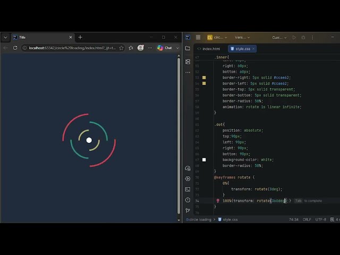
Task: Expand the arrow next to Chat
Action: click(x=177, y=48)
